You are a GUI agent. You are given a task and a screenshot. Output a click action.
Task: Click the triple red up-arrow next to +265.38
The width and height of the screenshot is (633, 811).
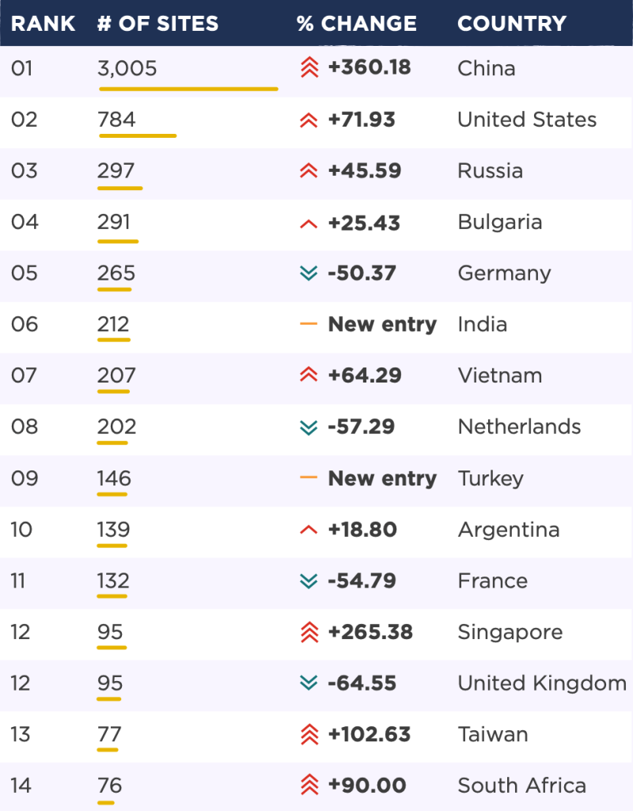[x=309, y=632]
